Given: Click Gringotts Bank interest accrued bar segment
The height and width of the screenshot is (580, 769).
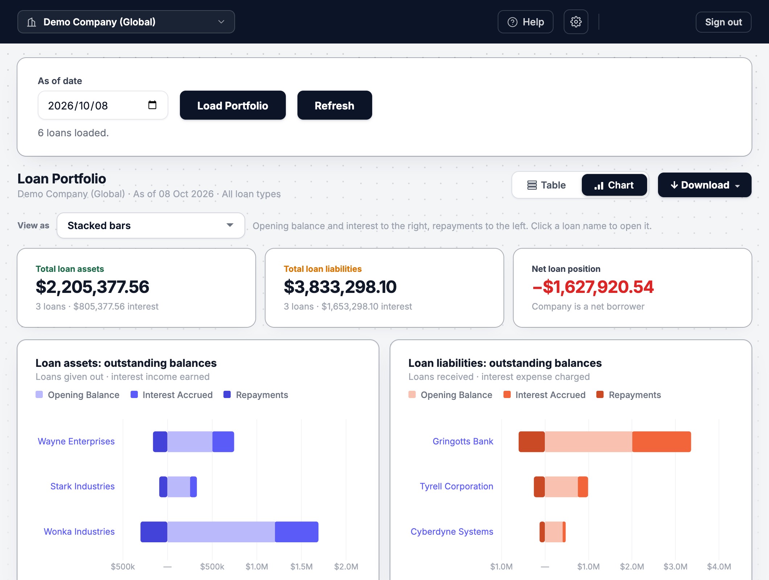Looking at the screenshot, I should click(661, 442).
